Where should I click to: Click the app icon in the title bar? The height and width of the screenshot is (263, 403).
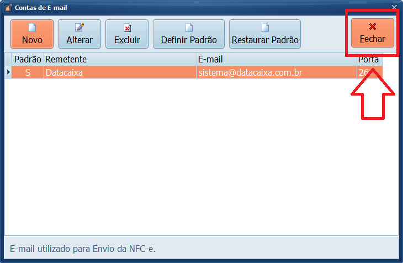[x=8, y=8]
